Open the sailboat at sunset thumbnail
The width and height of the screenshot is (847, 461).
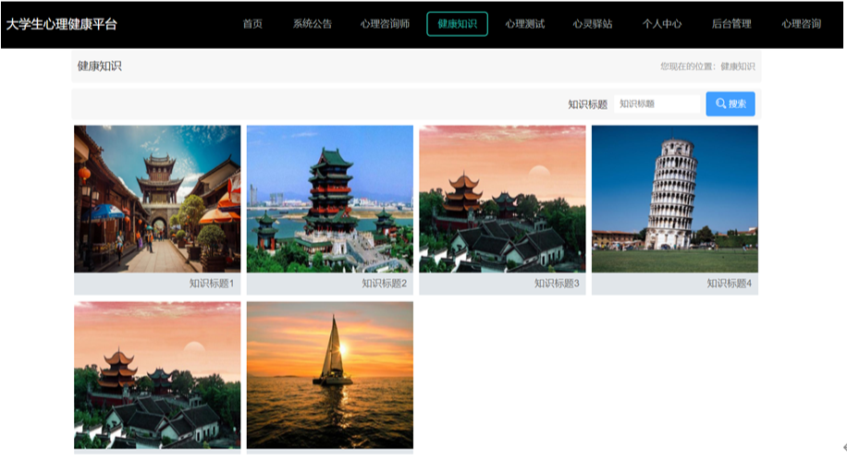click(330, 375)
